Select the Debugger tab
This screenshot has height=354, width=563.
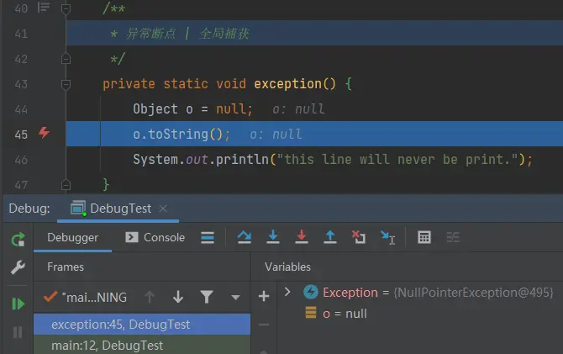point(72,238)
